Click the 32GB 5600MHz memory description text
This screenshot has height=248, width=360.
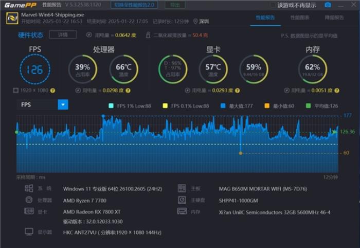(x=275, y=212)
